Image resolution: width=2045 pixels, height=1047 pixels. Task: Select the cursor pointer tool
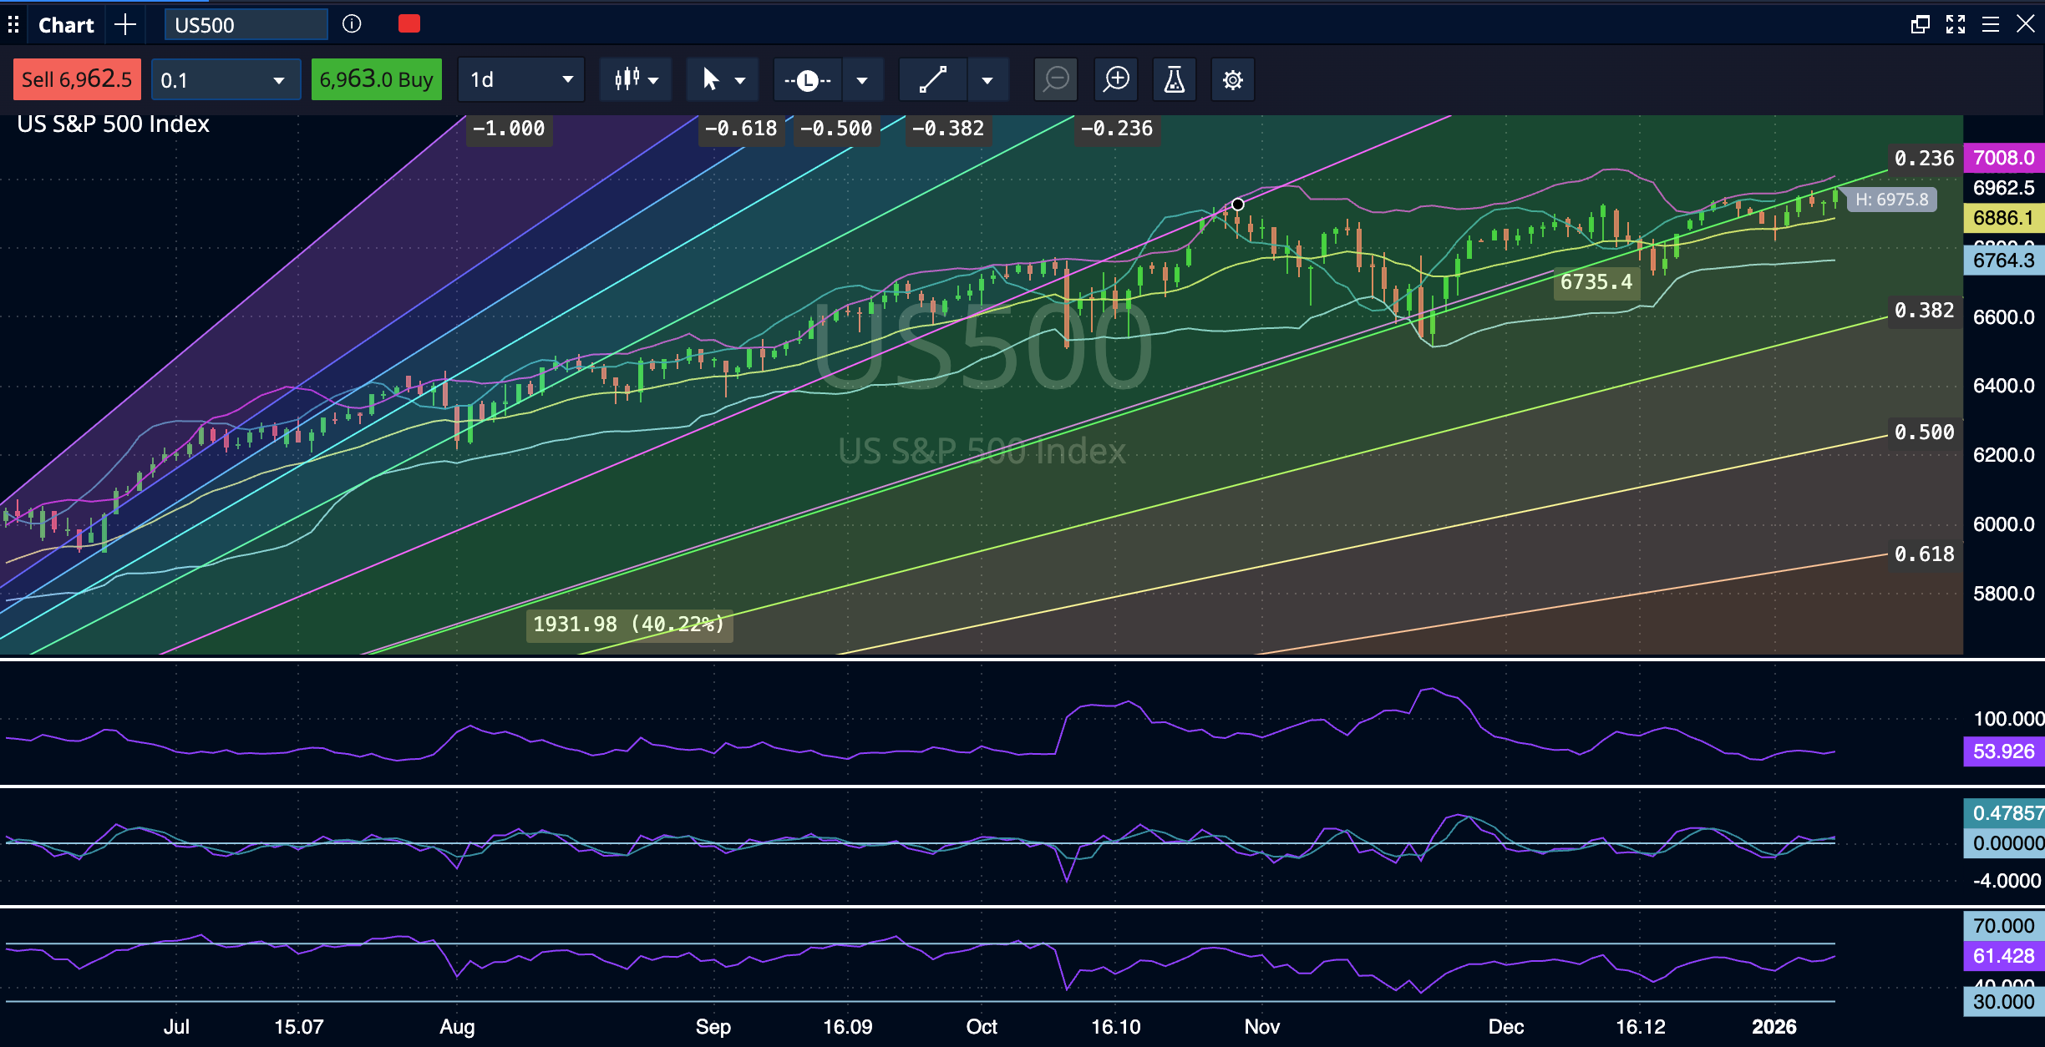point(712,79)
